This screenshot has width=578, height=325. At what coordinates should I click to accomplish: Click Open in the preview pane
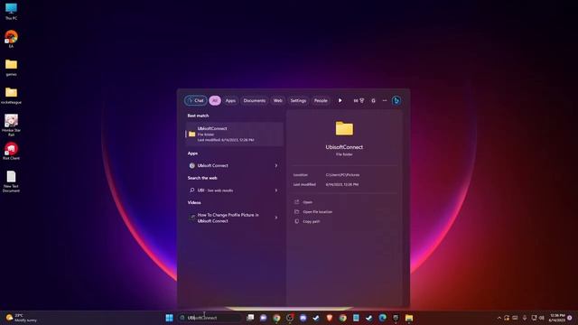tap(307, 202)
